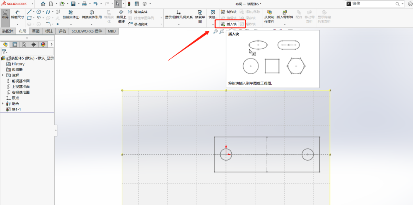Click the 插入零部件 insert components tool
This screenshot has width=413, height=205.
tap(285, 15)
